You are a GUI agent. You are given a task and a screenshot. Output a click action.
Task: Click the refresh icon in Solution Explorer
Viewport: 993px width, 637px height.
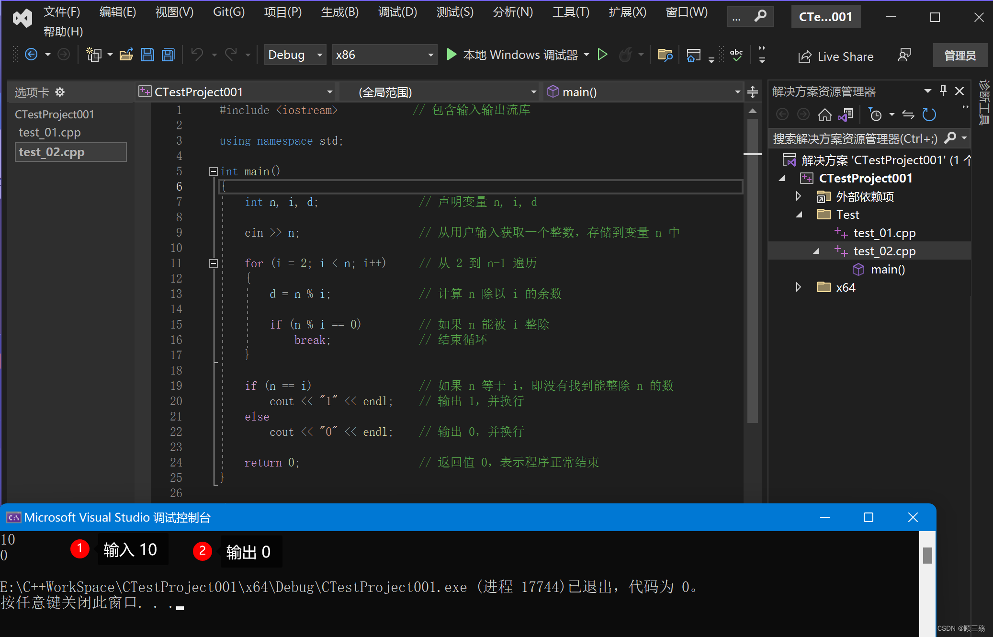[x=929, y=115]
